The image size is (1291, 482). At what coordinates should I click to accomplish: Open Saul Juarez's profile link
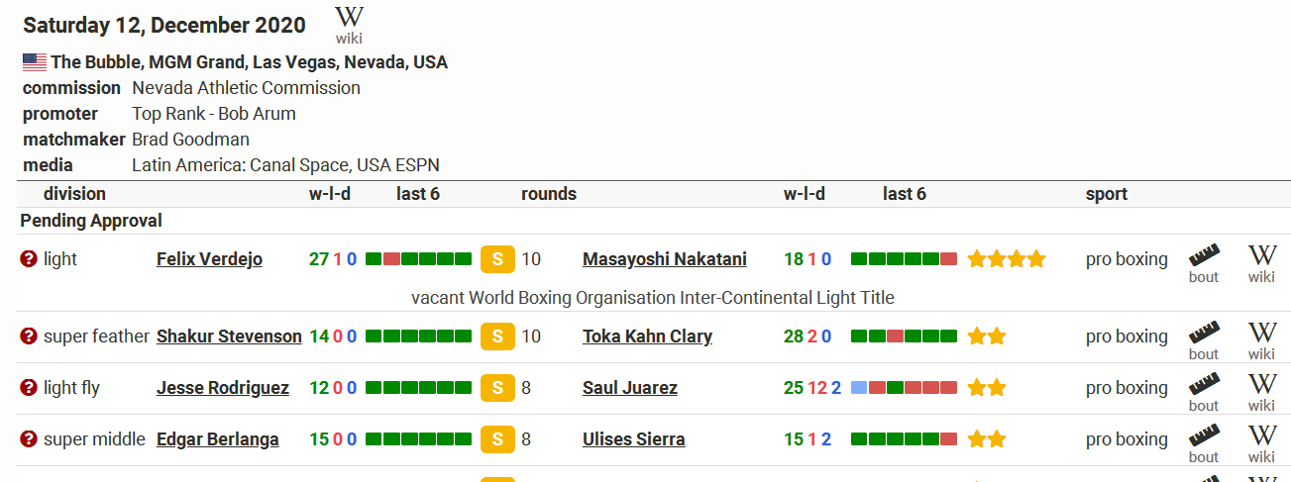[x=630, y=388]
